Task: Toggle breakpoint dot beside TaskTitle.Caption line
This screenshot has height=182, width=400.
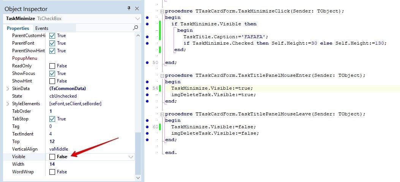Action: pos(147,37)
